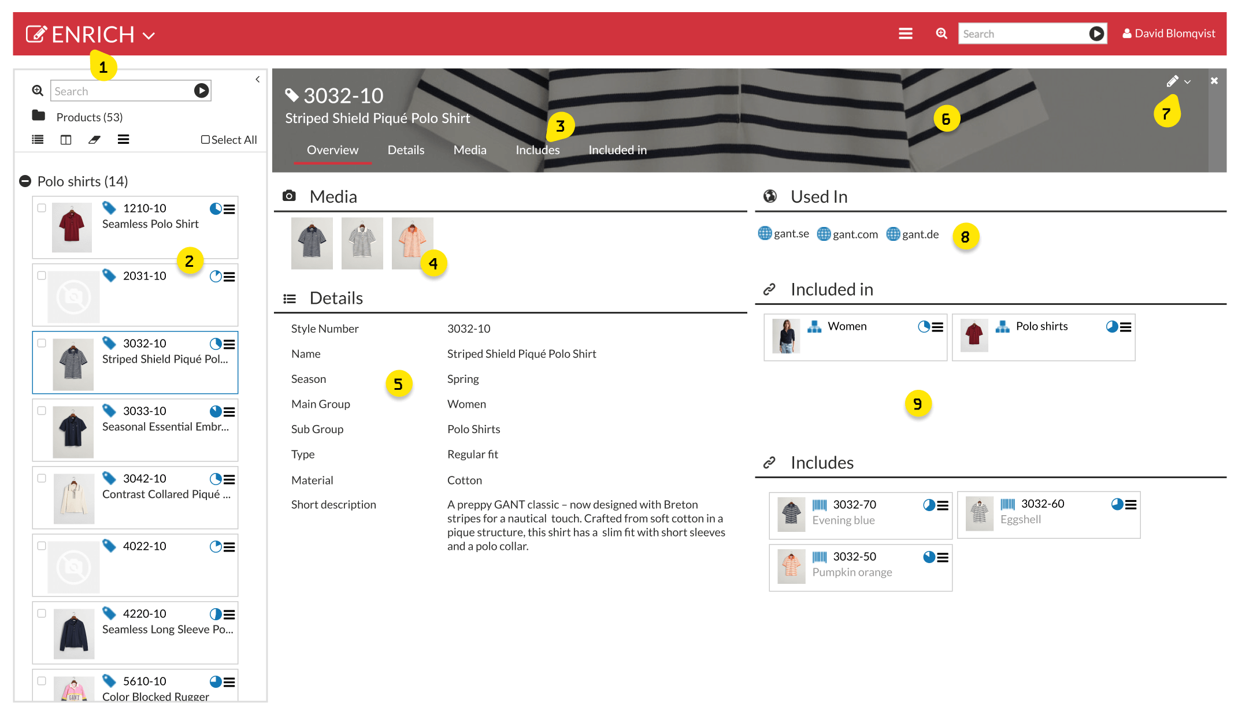This screenshot has height=719, width=1238.
Task: Switch to list view icon in the left panel
Action: [x=38, y=140]
